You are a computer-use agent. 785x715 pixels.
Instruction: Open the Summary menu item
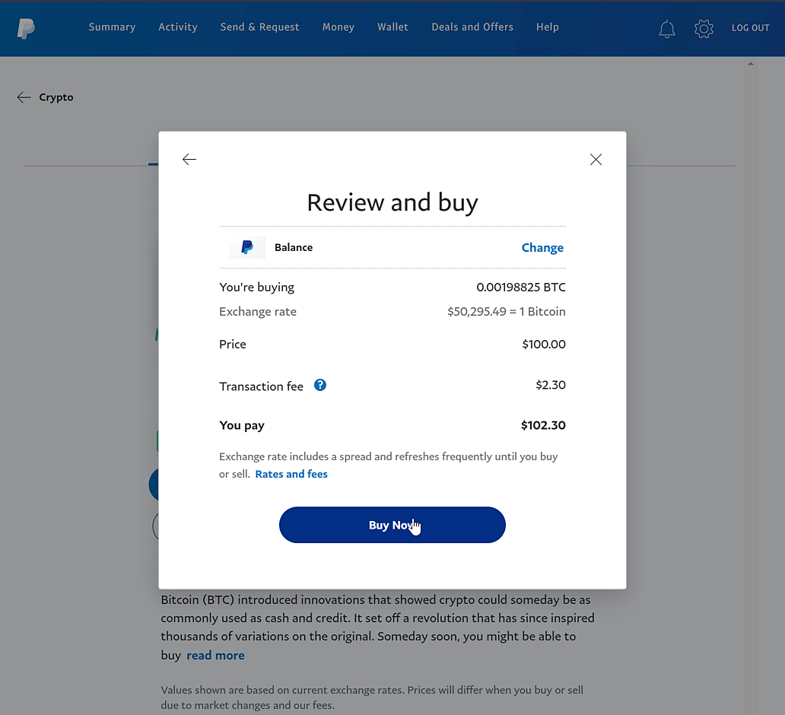(112, 27)
